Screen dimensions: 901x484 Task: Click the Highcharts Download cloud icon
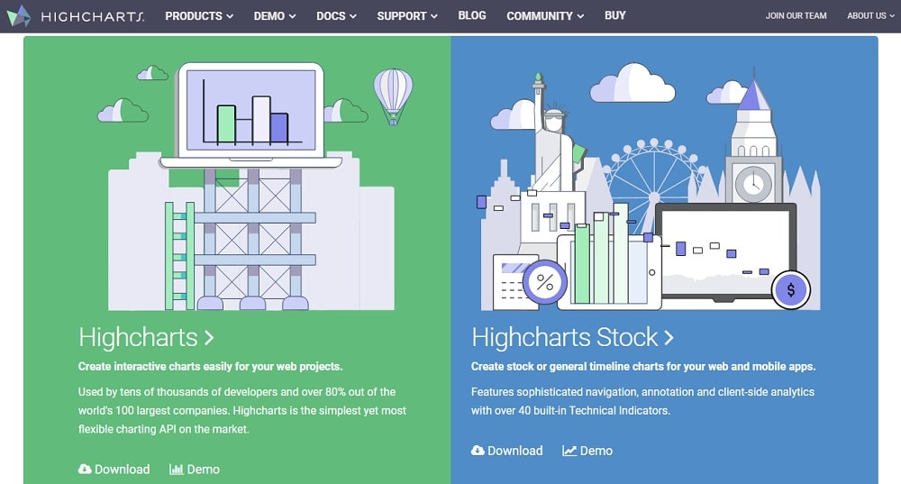(85, 469)
